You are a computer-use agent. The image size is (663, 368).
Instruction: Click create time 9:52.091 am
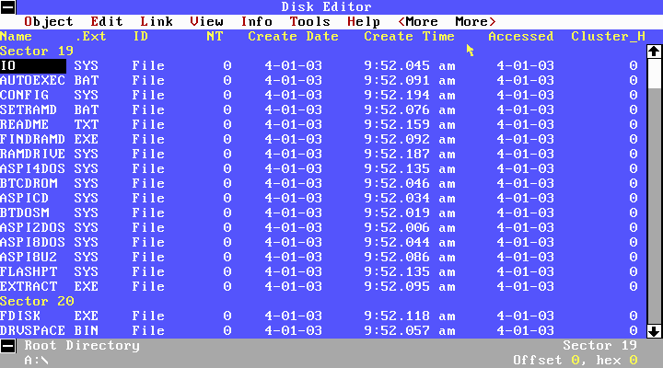pyautogui.click(x=410, y=80)
